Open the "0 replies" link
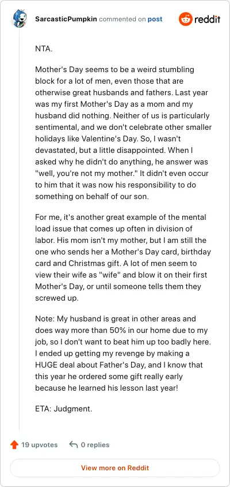 click(x=95, y=445)
